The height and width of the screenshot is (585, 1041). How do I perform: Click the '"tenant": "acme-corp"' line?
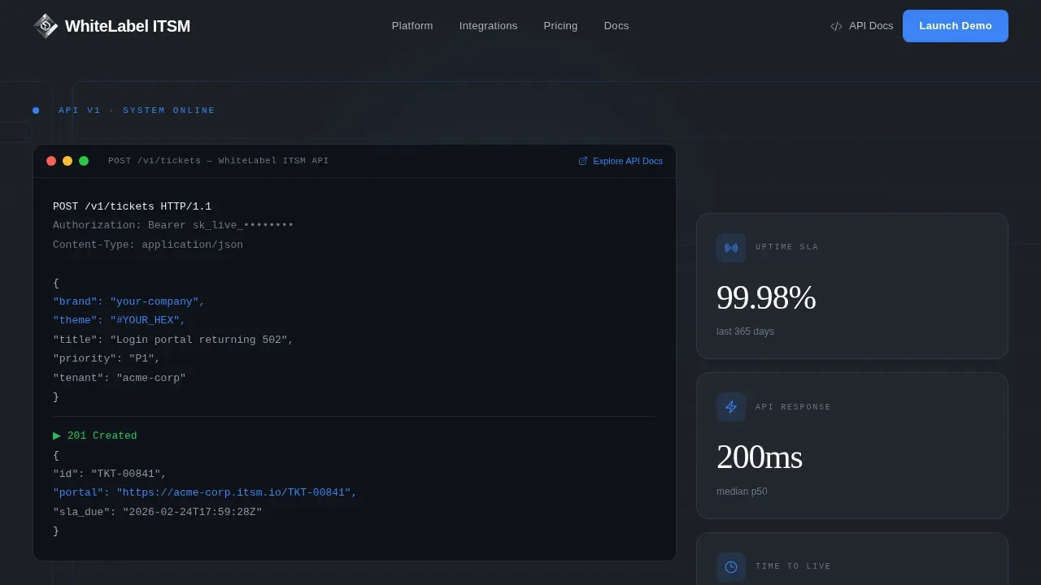(x=120, y=378)
